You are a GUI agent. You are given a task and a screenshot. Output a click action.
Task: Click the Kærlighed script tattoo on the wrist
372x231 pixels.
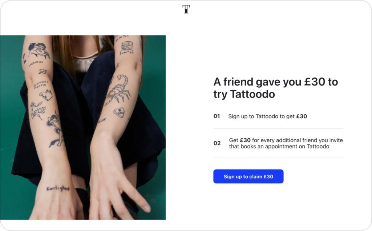pyautogui.click(x=58, y=188)
